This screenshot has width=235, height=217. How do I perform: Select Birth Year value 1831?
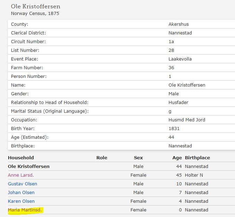tap(174, 129)
